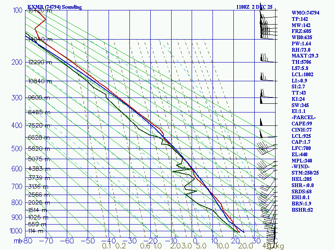Select the BRN:1.9 value
334x250 pixels.
click(301, 203)
